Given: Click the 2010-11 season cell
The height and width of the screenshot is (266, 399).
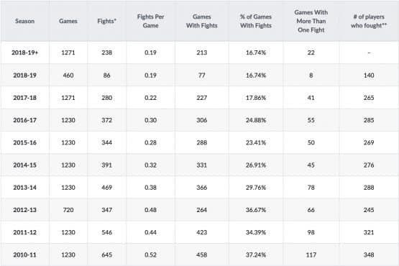Looking at the screenshot, I should [x=24, y=254].
